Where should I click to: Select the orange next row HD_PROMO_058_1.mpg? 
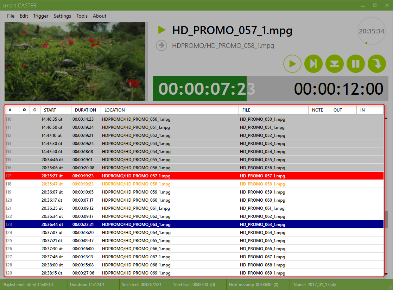point(194,184)
